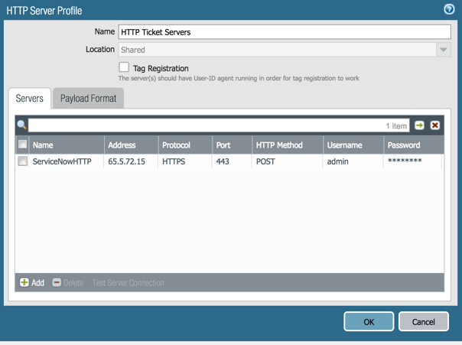Screen dimensions: 462x345
Task: Sort by the Protocol column header
Action: point(185,145)
